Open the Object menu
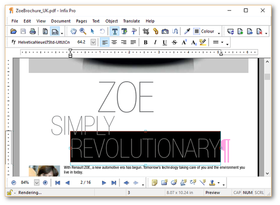This screenshot has width=280, height=205. click(x=112, y=21)
